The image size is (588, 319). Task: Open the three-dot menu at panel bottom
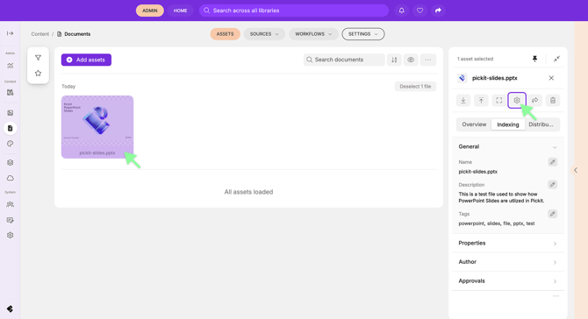pos(556,296)
